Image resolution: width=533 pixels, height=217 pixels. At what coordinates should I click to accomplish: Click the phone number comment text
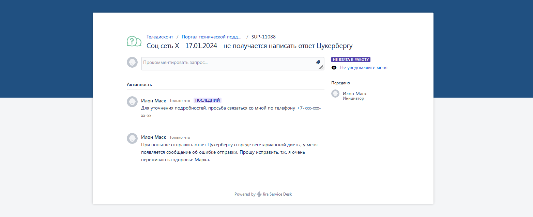pos(231,112)
